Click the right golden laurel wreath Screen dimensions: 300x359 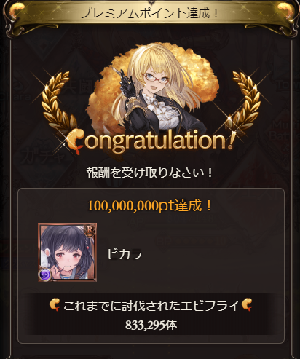tap(244, 102)
